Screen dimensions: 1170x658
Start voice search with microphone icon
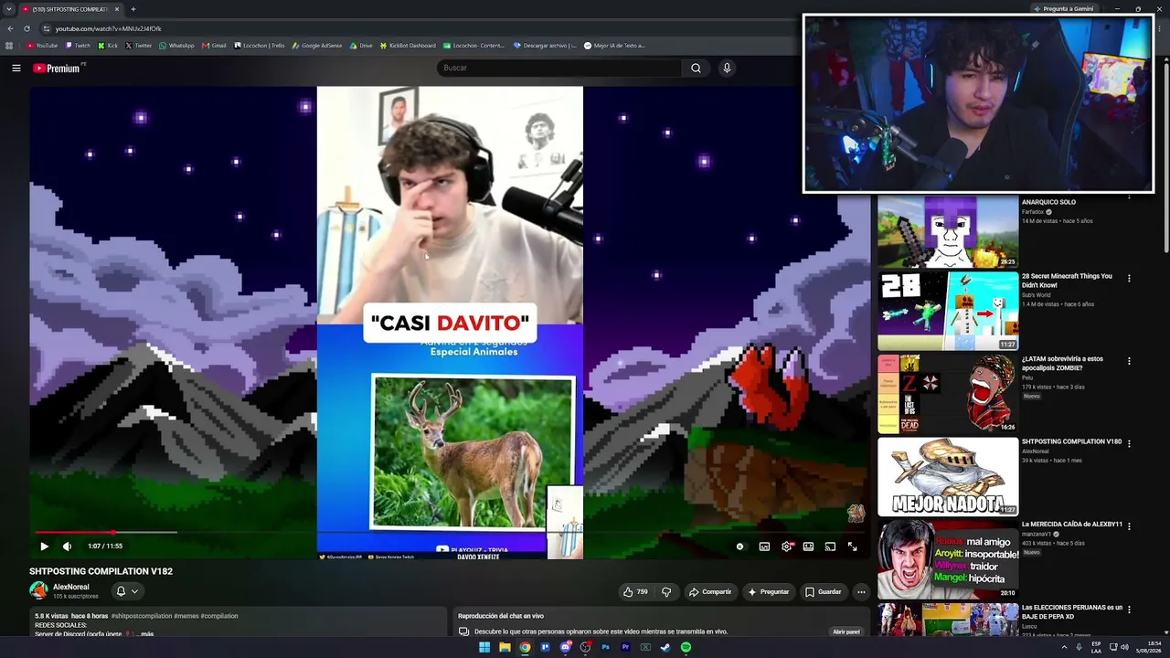point(727,68)
